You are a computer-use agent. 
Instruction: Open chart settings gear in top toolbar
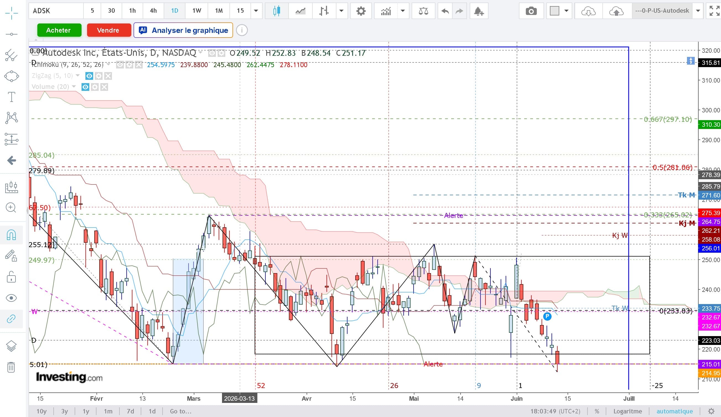(361, 11)
